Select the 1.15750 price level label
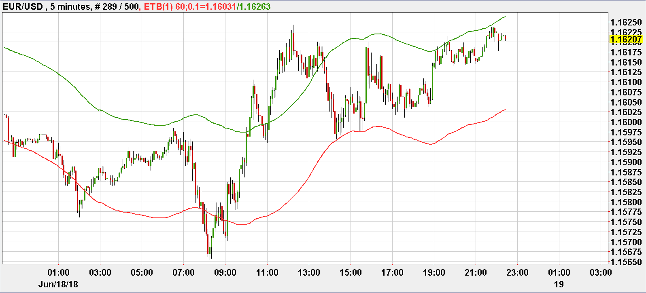This screenshot has height=293, width=646. point(626,222)
